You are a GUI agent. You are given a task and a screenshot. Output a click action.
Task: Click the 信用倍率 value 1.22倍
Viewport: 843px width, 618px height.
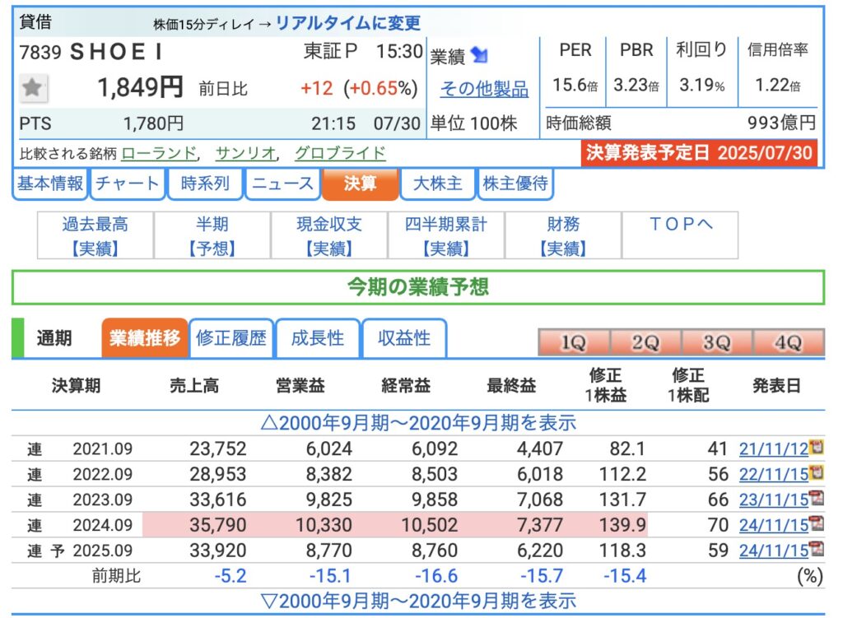click(x=777, y=85)
